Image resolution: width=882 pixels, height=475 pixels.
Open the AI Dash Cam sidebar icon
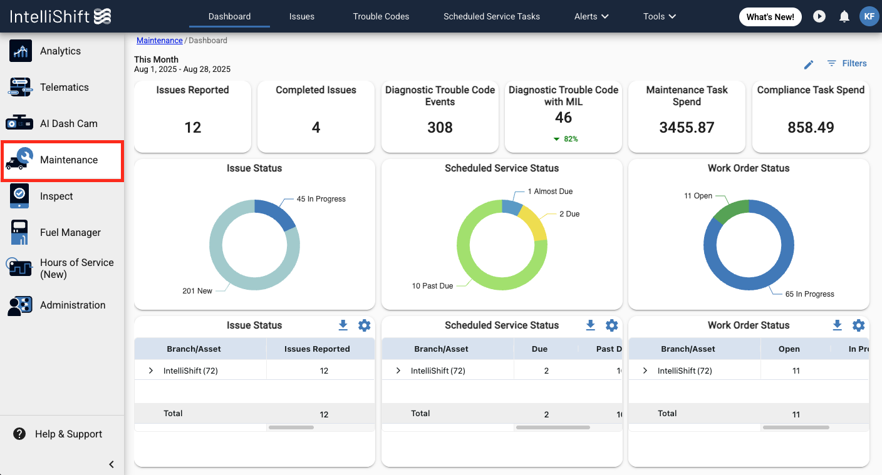[x=19, y=123]
